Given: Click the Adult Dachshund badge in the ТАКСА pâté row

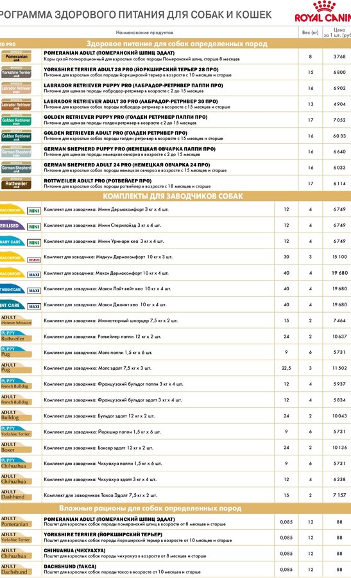Looking at the screenshot, I should [16, 569].
